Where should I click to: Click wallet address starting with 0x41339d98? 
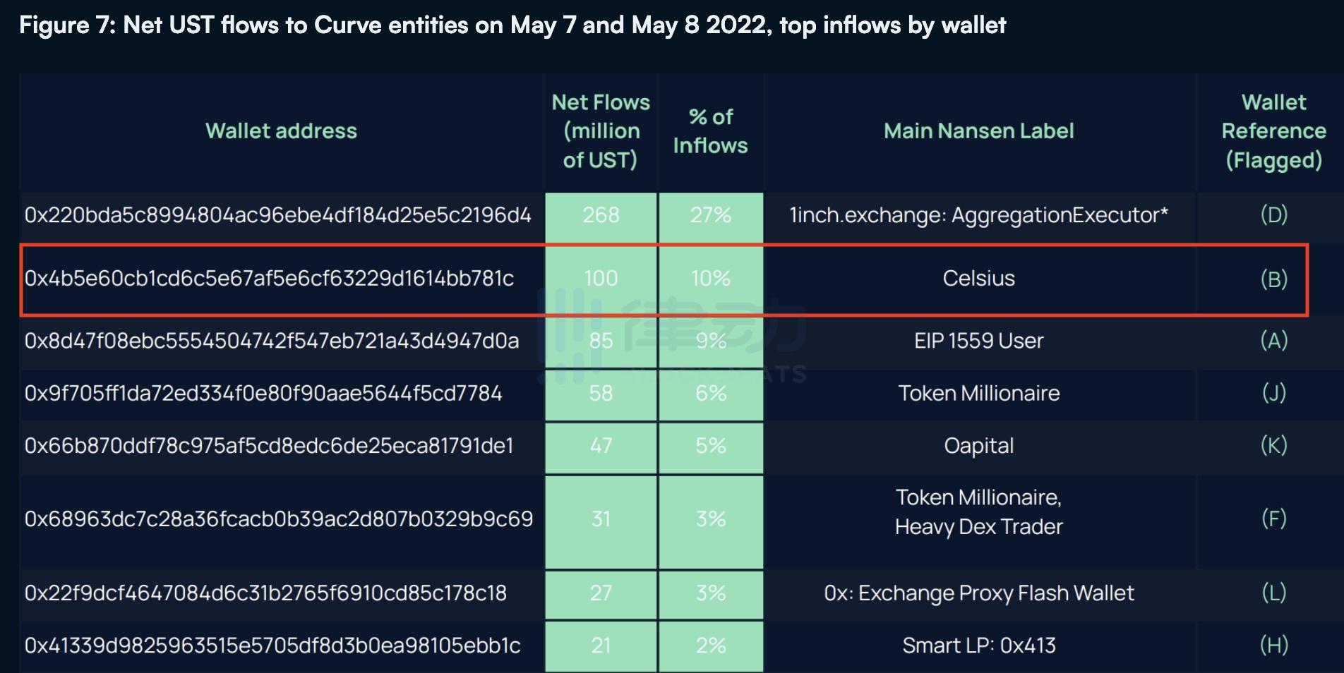(272, 645)
